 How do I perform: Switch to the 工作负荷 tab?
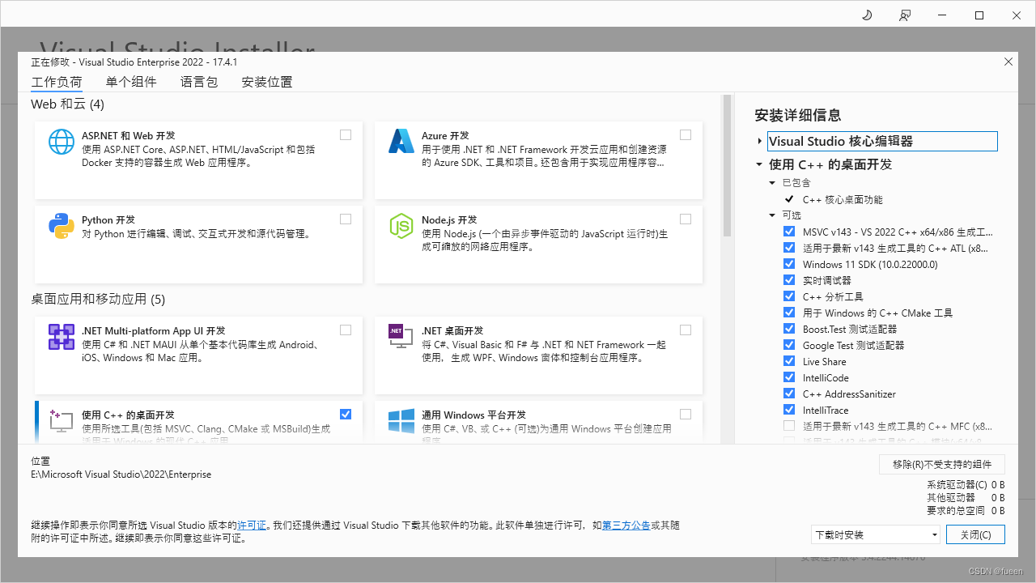tap(57, 82)
